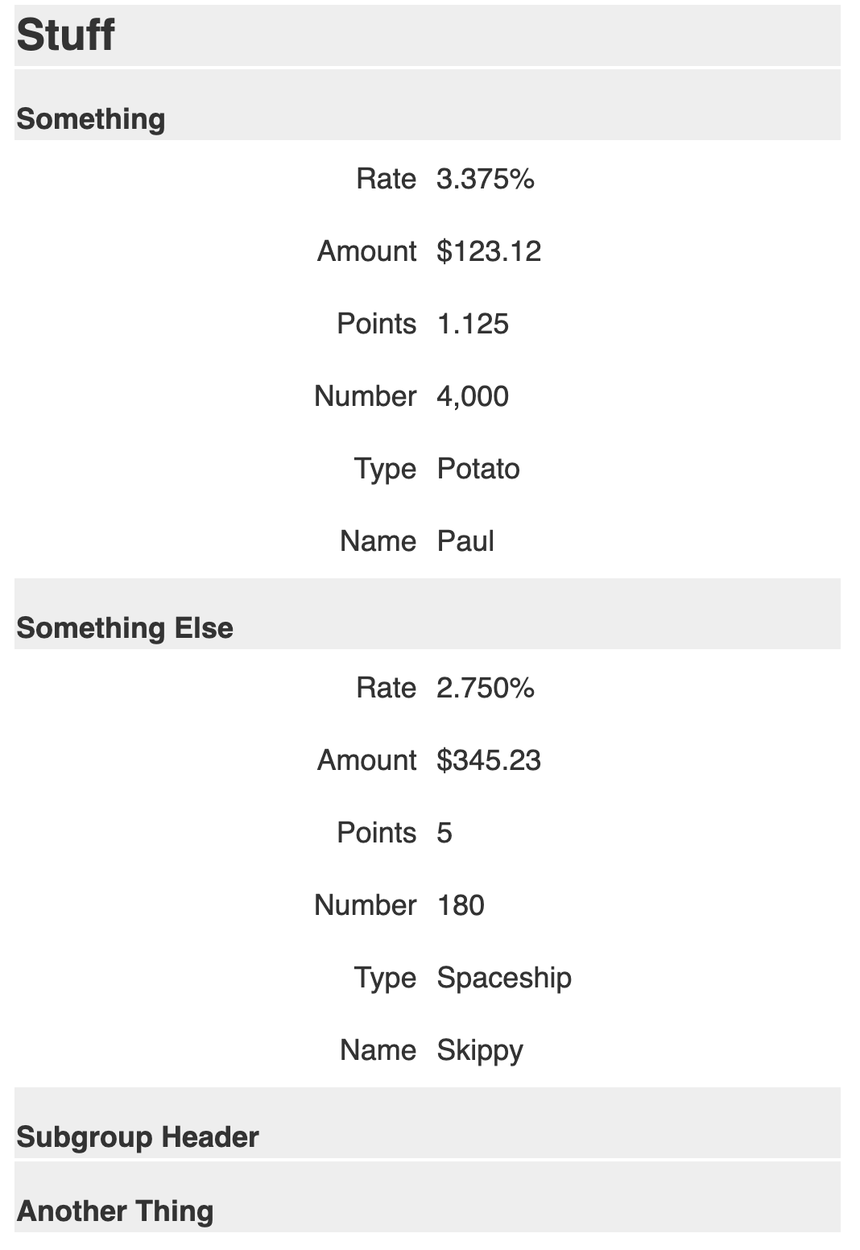The width and height of the screenshot is (860, 1250).
Task: Select the 2.750% rate value
Action: [486, 688]
